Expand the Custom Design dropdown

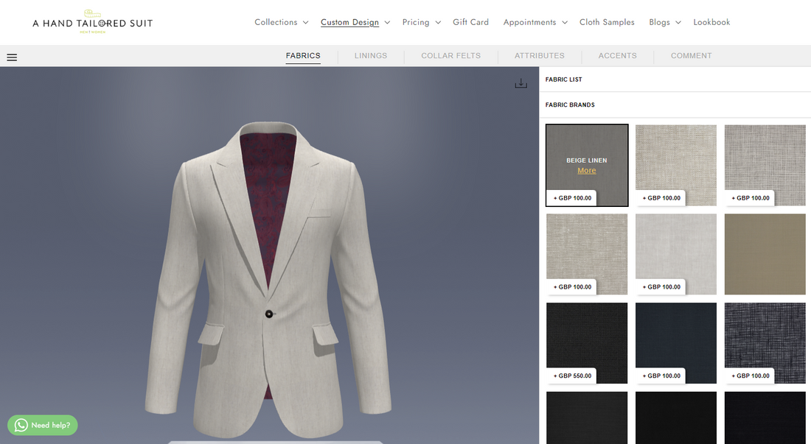[x=355, y=22]
